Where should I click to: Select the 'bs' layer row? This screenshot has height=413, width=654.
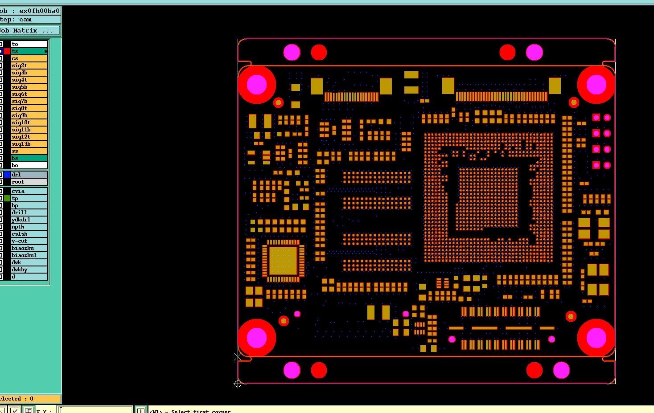click(x=29, y=158)
